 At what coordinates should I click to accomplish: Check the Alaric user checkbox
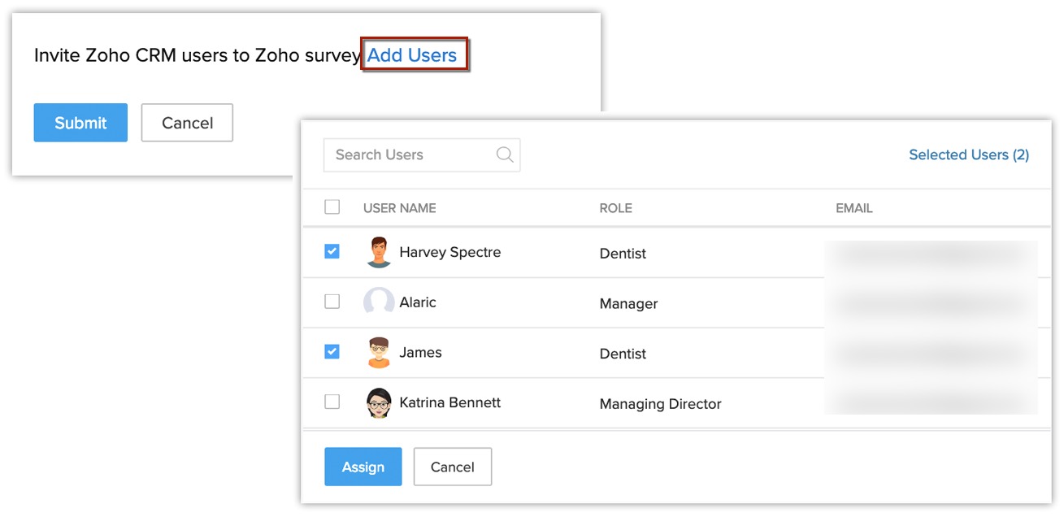(332, 302)
